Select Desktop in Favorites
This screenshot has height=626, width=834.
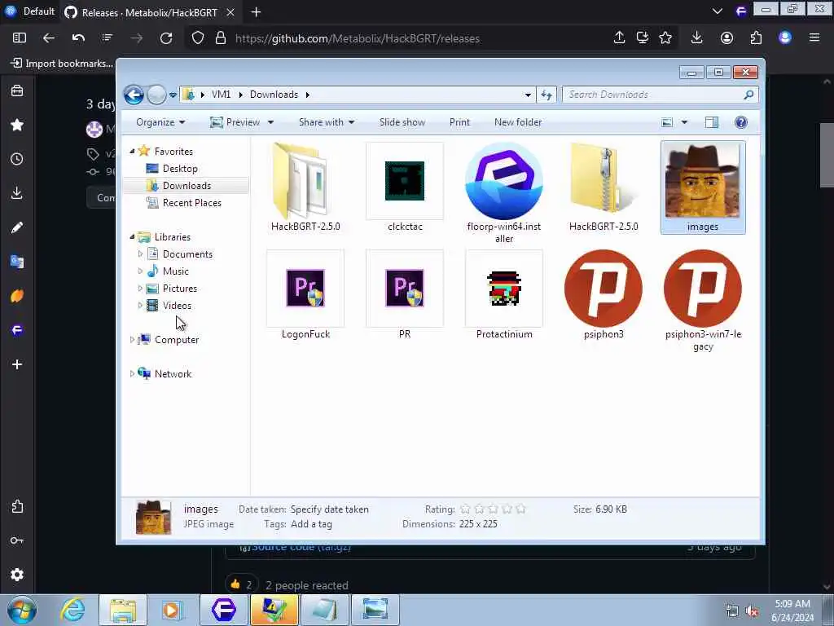tap(180, 169)
